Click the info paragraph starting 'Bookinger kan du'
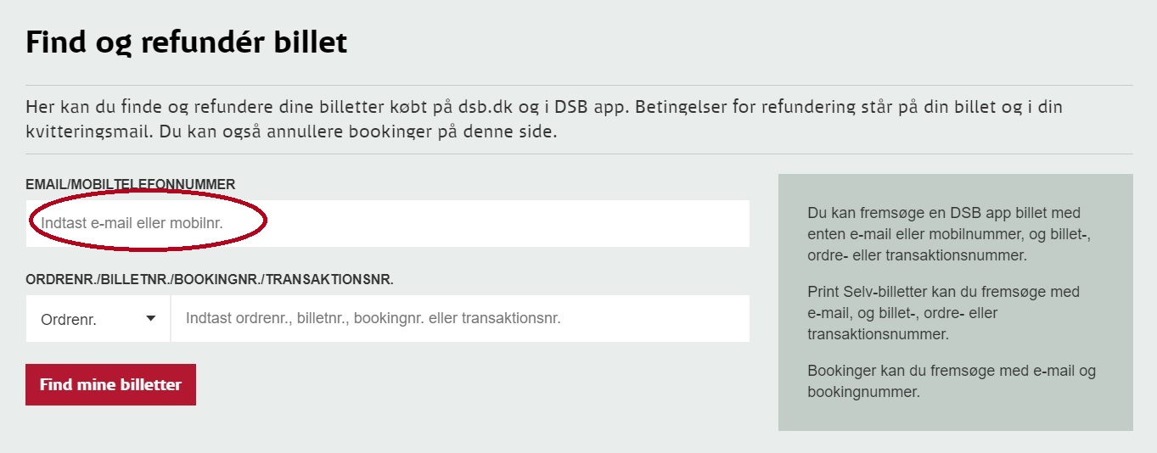This screenshot has width=1157, height=453. pos(951,382)
